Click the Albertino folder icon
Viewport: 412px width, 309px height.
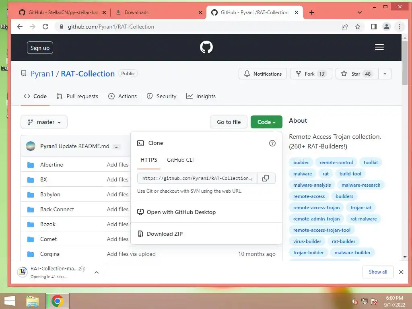click(31, 165)
